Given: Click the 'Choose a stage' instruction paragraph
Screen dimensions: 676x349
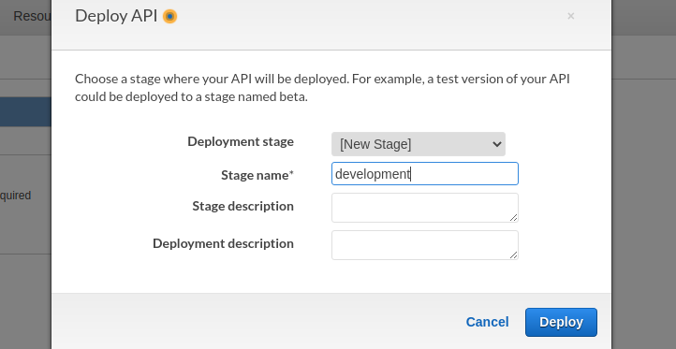Looking at the screenshot, I should point(322,88).
